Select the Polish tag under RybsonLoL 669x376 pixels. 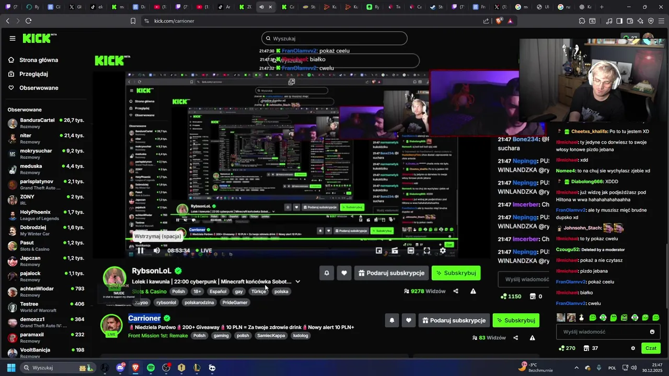tap(179, 291)
